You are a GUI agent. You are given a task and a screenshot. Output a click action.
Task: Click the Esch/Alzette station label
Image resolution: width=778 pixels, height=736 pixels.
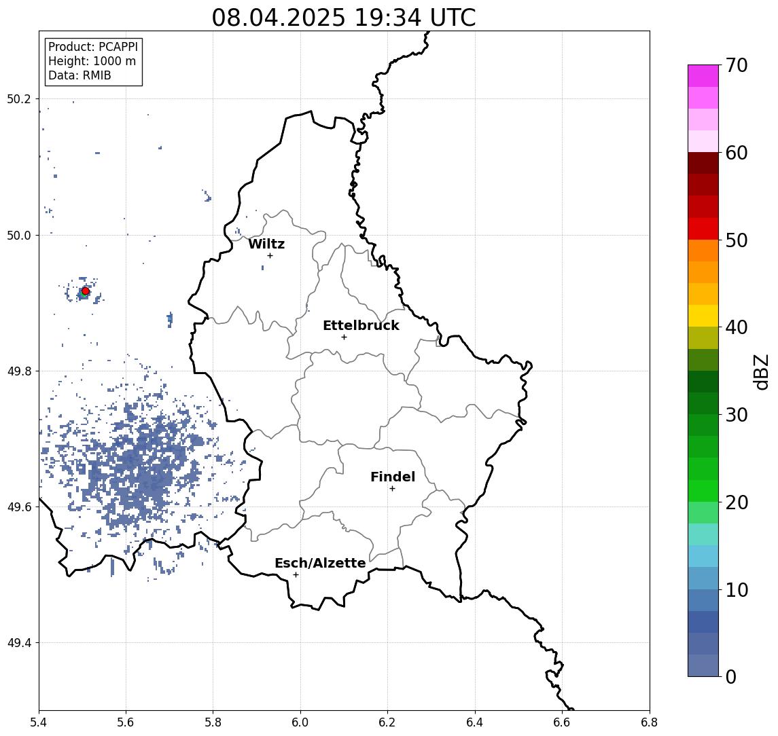click(x=320, y=563)
